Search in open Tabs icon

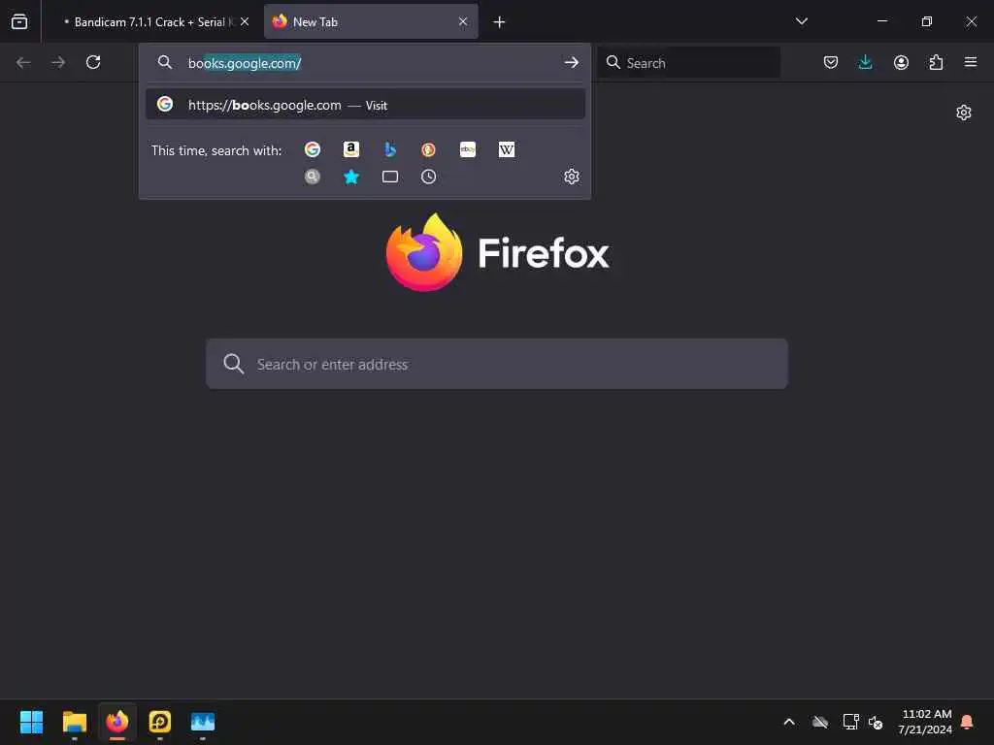pos(390,177)
